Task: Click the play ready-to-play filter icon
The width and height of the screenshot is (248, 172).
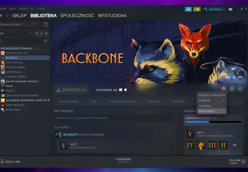Action: click(x=46, y=33)
